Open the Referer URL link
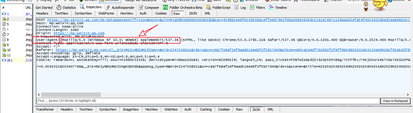The height and width of the screenshot is (113, 413). (233, 50)
